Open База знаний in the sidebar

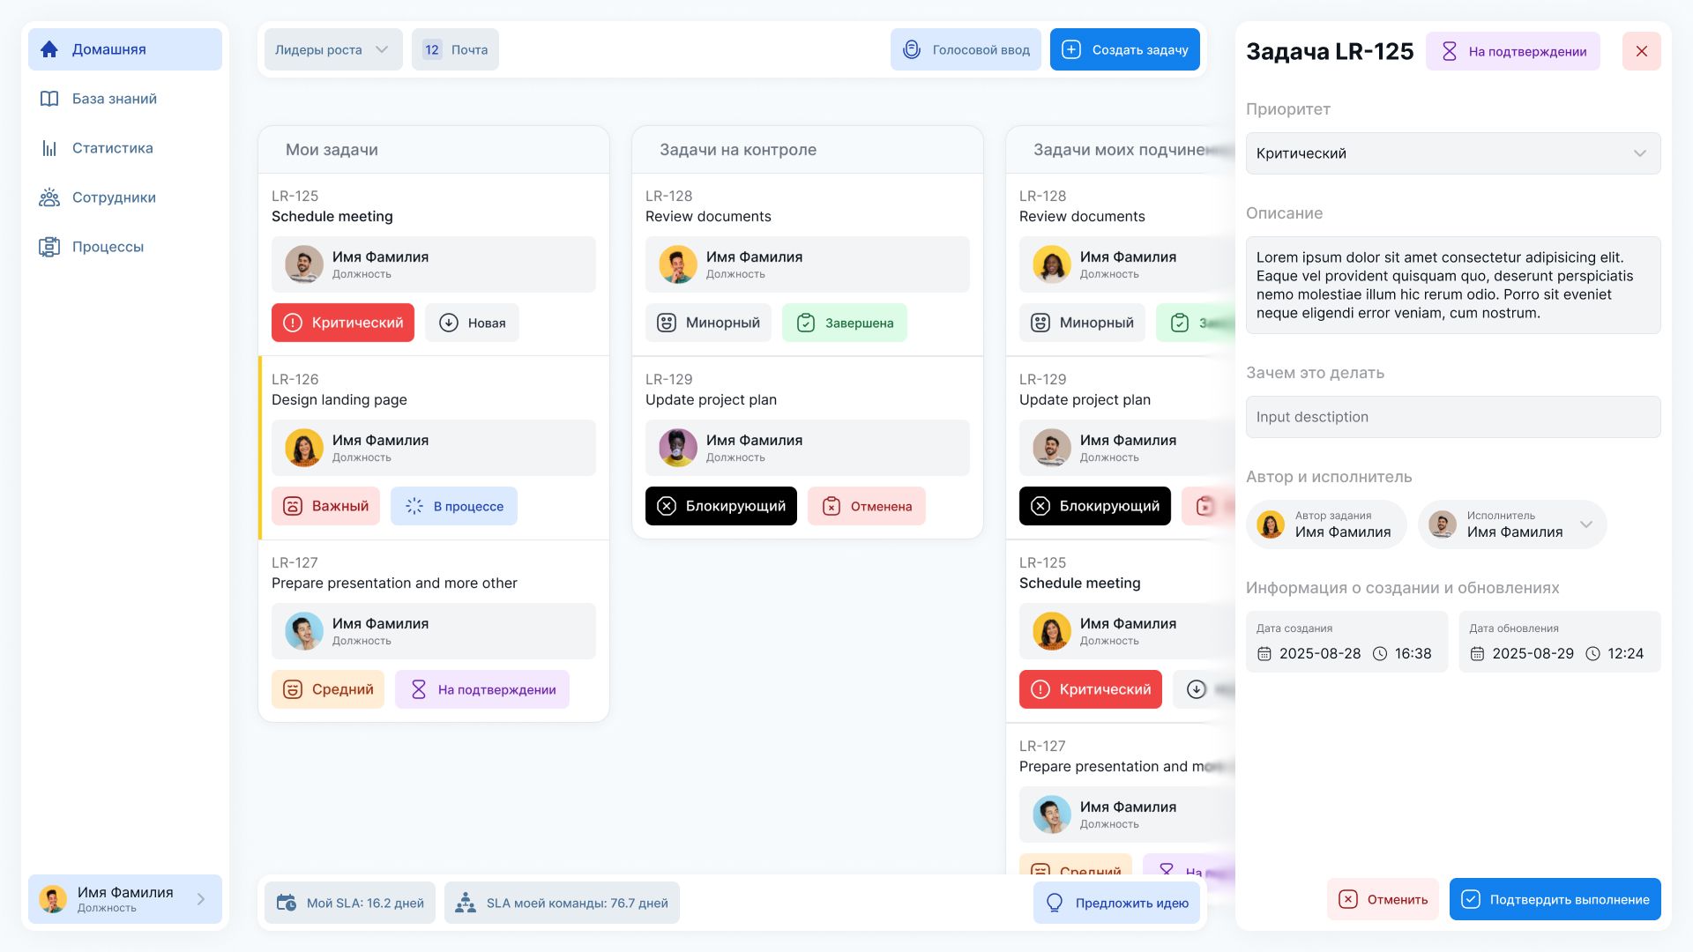(x=114, y=99)
